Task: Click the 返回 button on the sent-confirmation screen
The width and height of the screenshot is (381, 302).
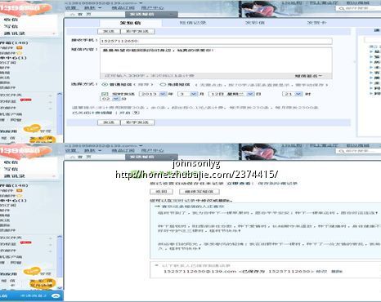Action: 161,192
